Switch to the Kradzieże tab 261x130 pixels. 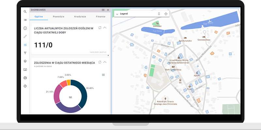pyautogui.click(x=81, y=17)
